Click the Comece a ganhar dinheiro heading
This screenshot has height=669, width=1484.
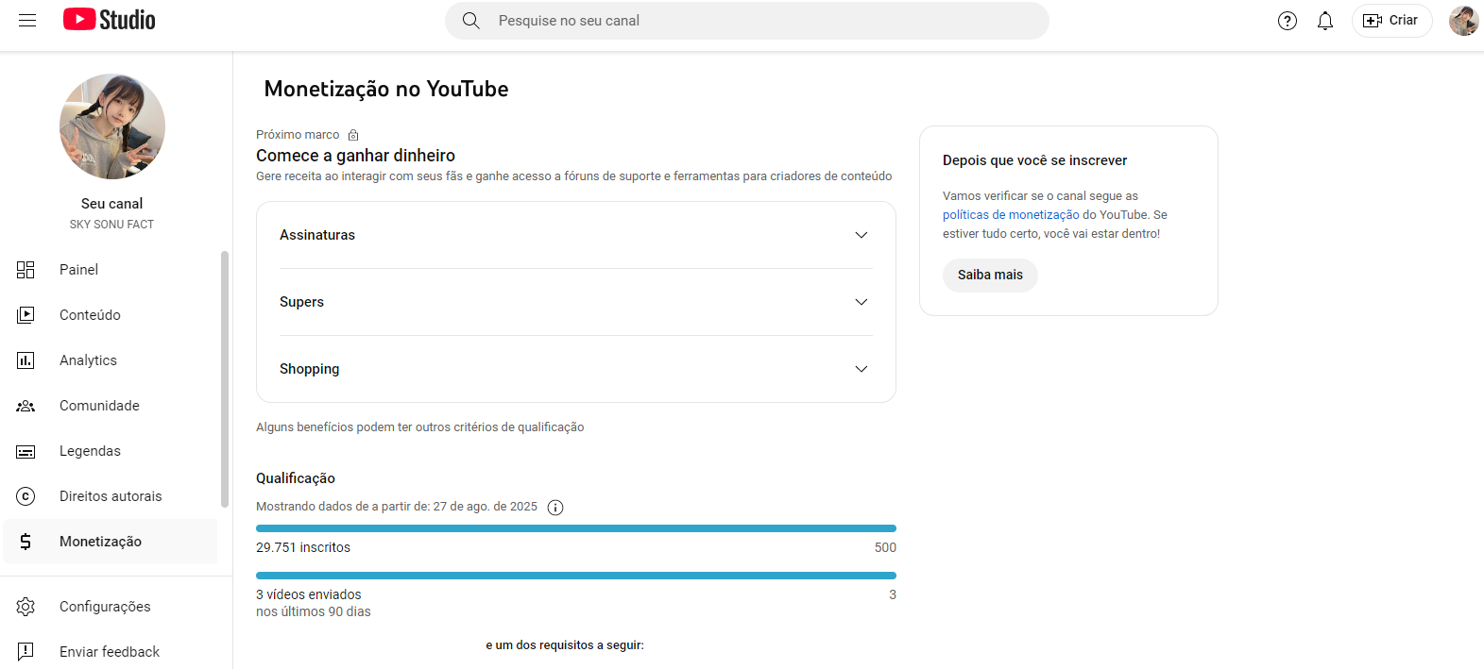[355, 156]
